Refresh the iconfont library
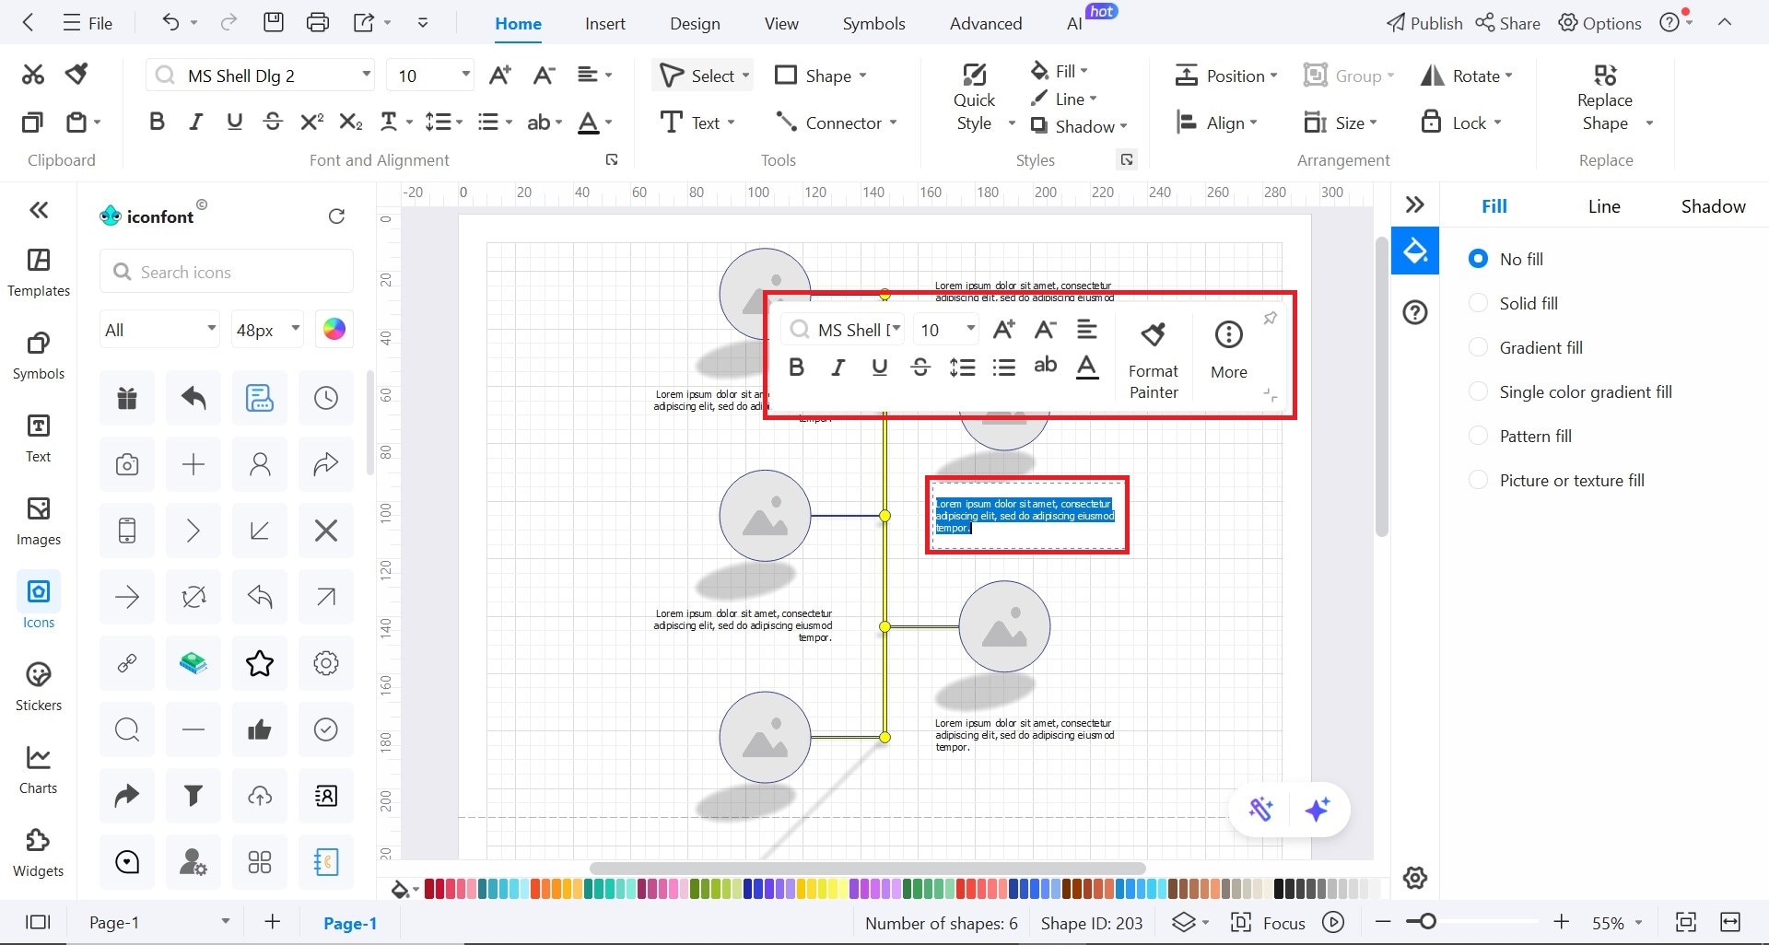 [336, 216]
